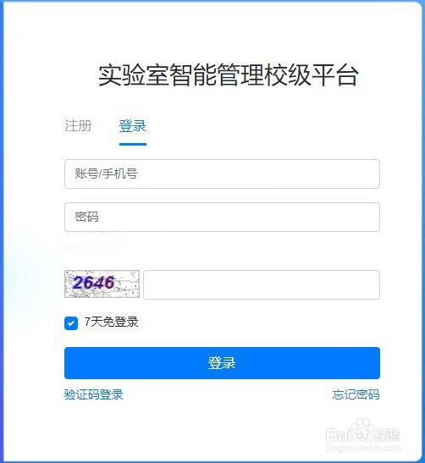Image resolution: width=425 pixels, height=463 pixels.
Task: Open the 忘记密码 link
Action: pyautogui.click(x=356, y=394)
